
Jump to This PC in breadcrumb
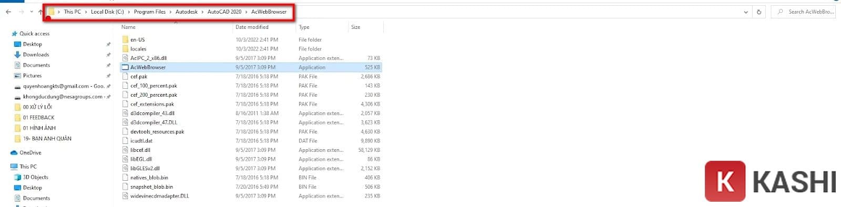pos(73,12)
